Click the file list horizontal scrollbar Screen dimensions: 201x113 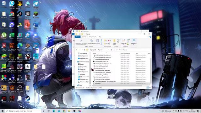[x=118, y=85]
